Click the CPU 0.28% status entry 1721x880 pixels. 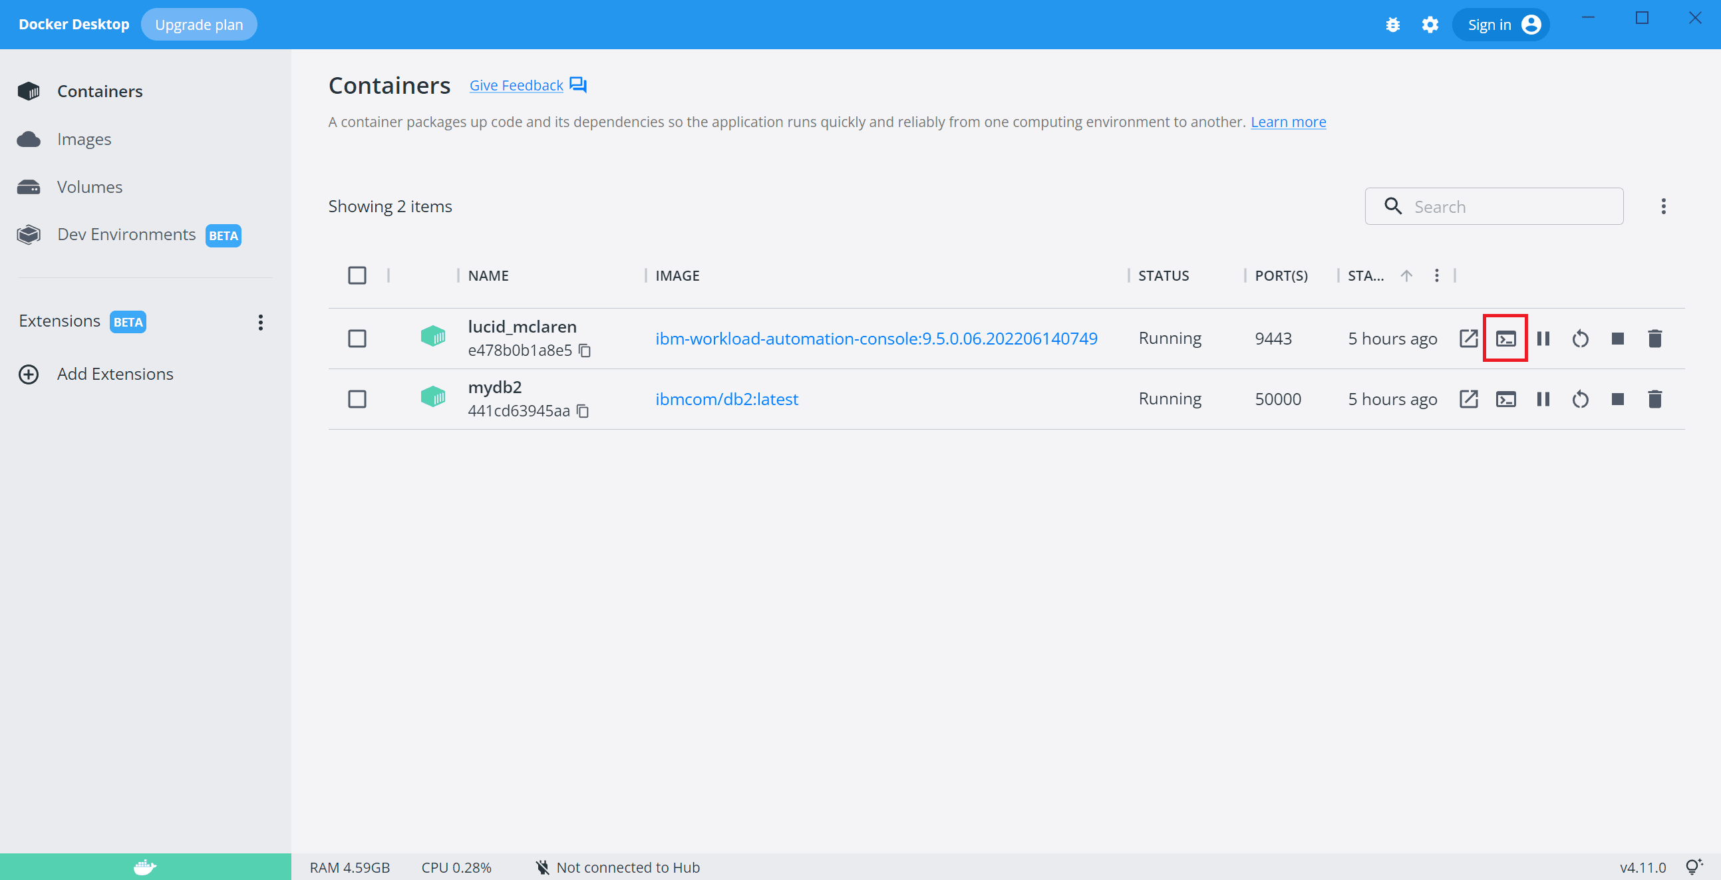[456, 867]
